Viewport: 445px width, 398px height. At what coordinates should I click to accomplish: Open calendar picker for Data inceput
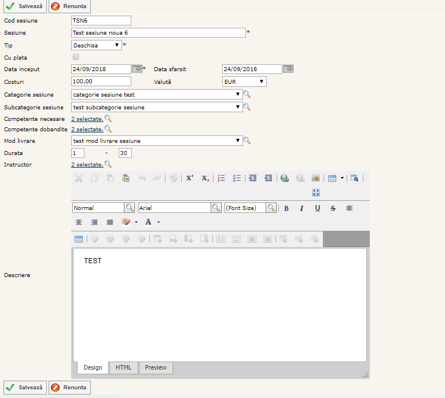tap(137, 69)
